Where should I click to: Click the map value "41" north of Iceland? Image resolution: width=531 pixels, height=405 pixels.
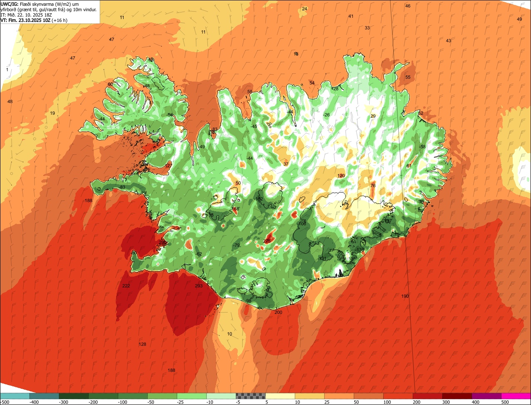pos(351,16)
